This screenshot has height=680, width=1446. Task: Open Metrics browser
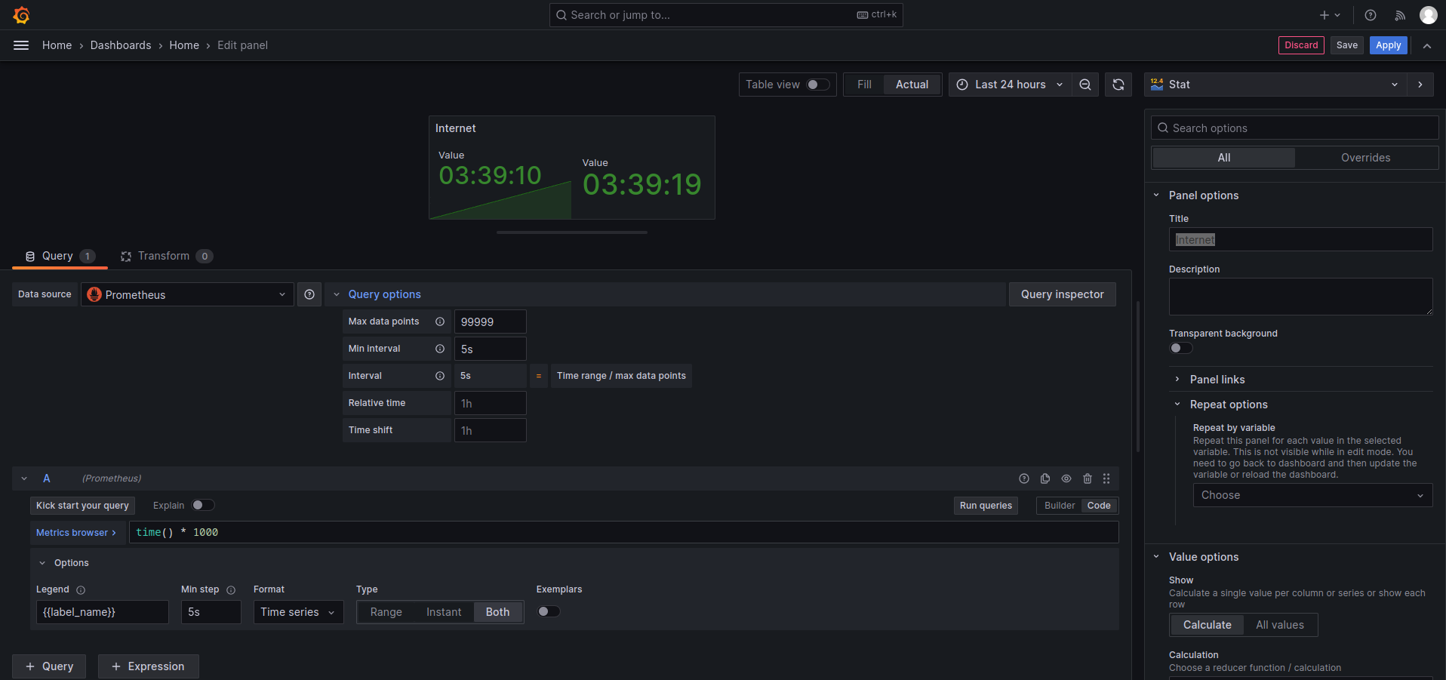[76, 533]
